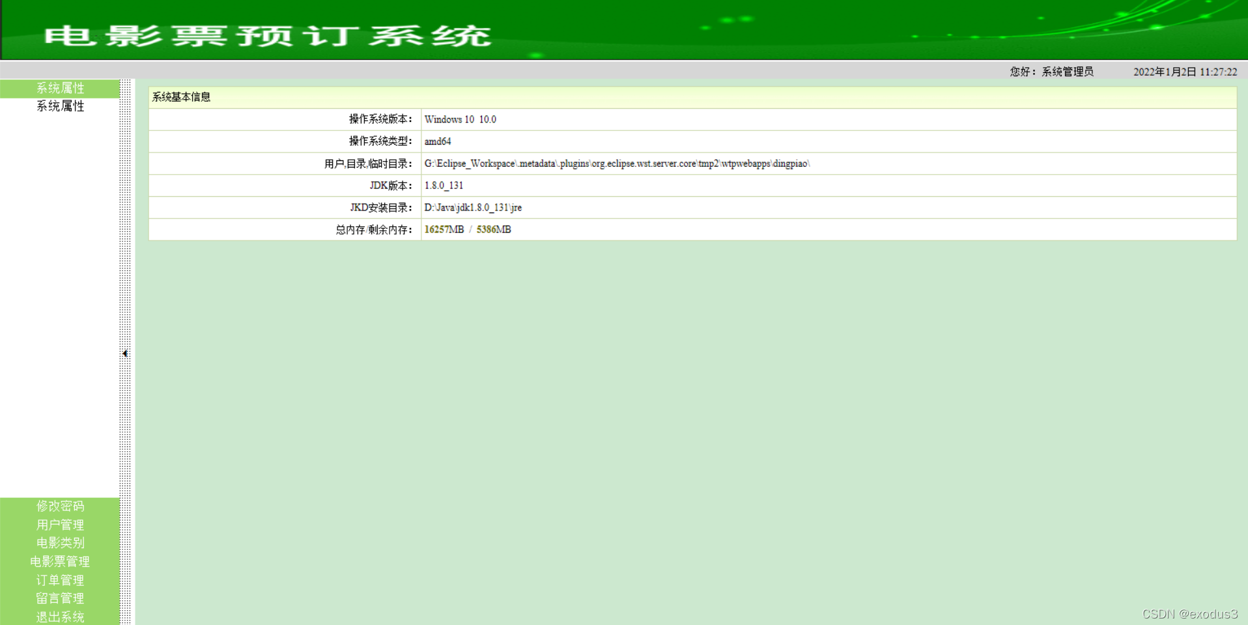1248x625 pixels.
Task: Open the 电影类别 menu
Action: click(x=60, y=543)
